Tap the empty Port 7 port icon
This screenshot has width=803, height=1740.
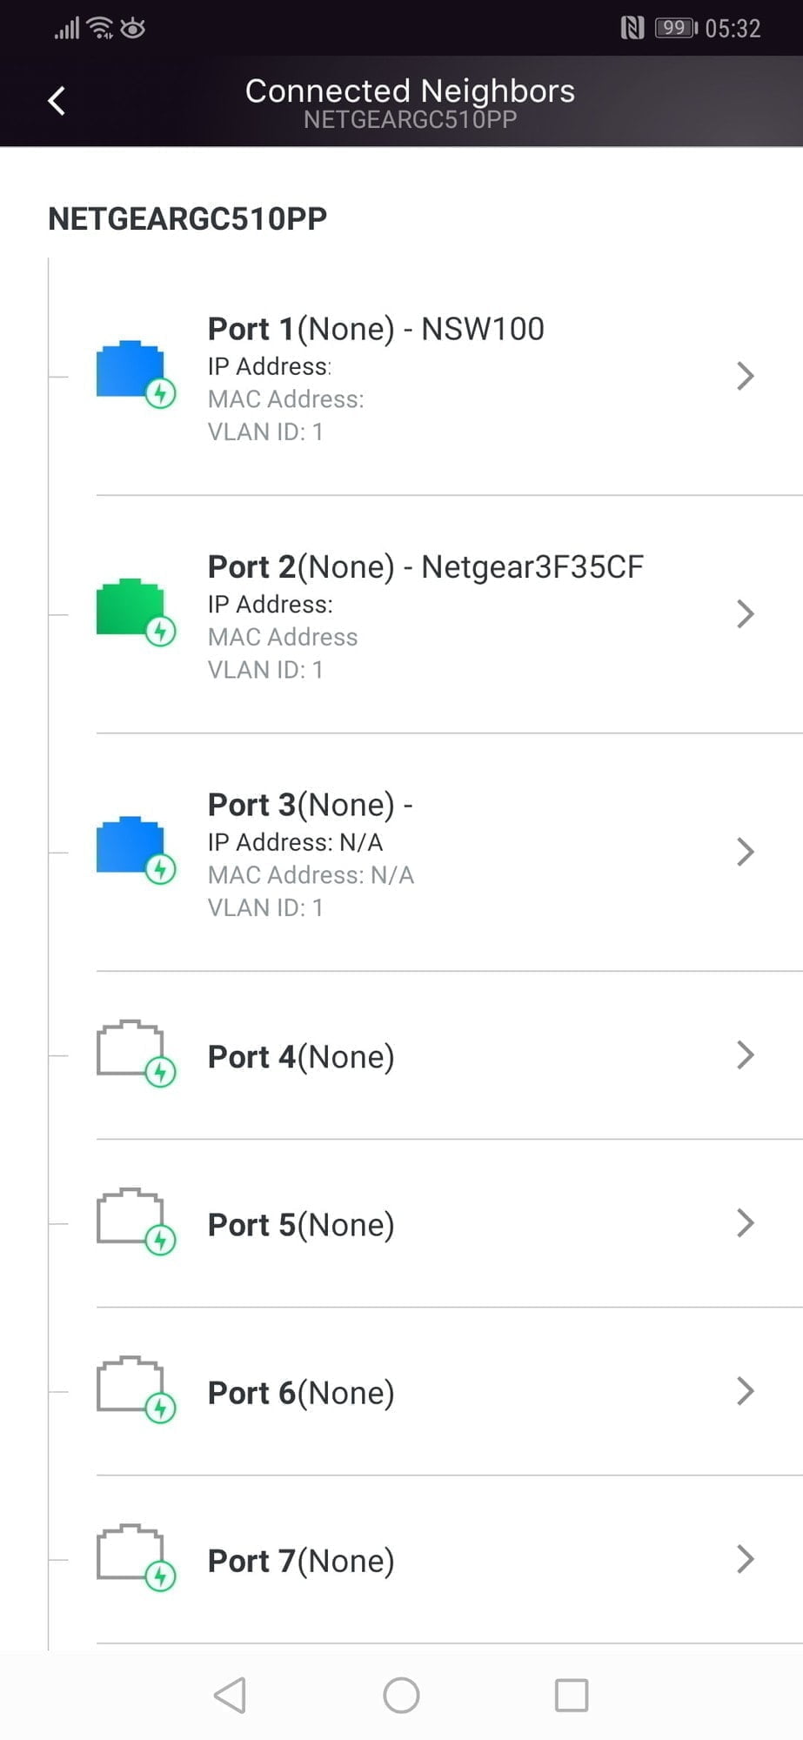click(x=130, y=1554)
